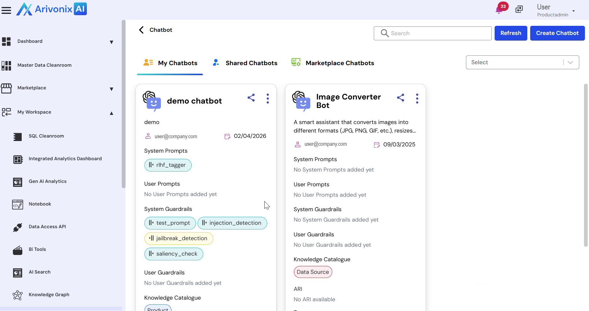Go back using the Chatbot back arrow
Viewport: 589px width, 311px height.
point(141,30)
